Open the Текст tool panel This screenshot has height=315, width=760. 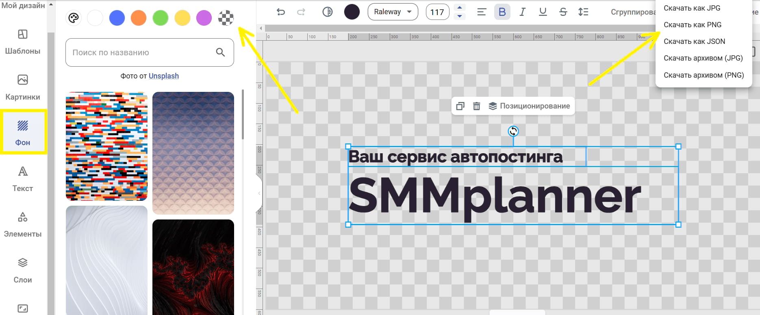(23, 179)
